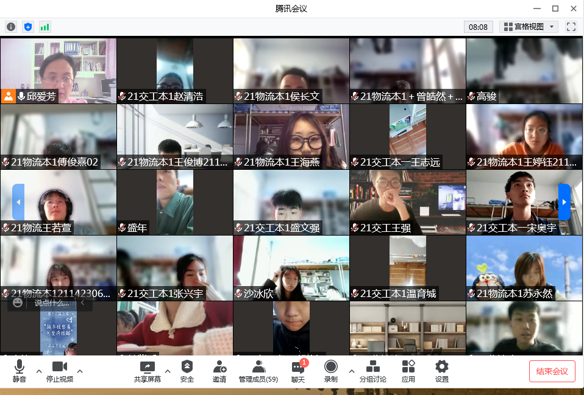Open 分组讨论 breakout rooms
The image size is (584, 395).
coord(373,371)
